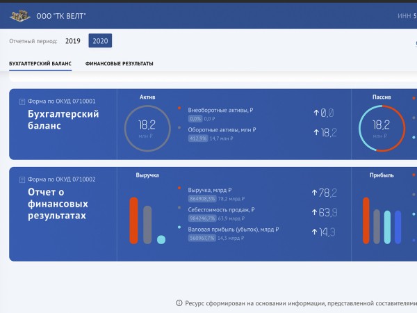Click the Выручка, млрд ₽ label
This screenshot has height=313, width=417.
[210, 190]
